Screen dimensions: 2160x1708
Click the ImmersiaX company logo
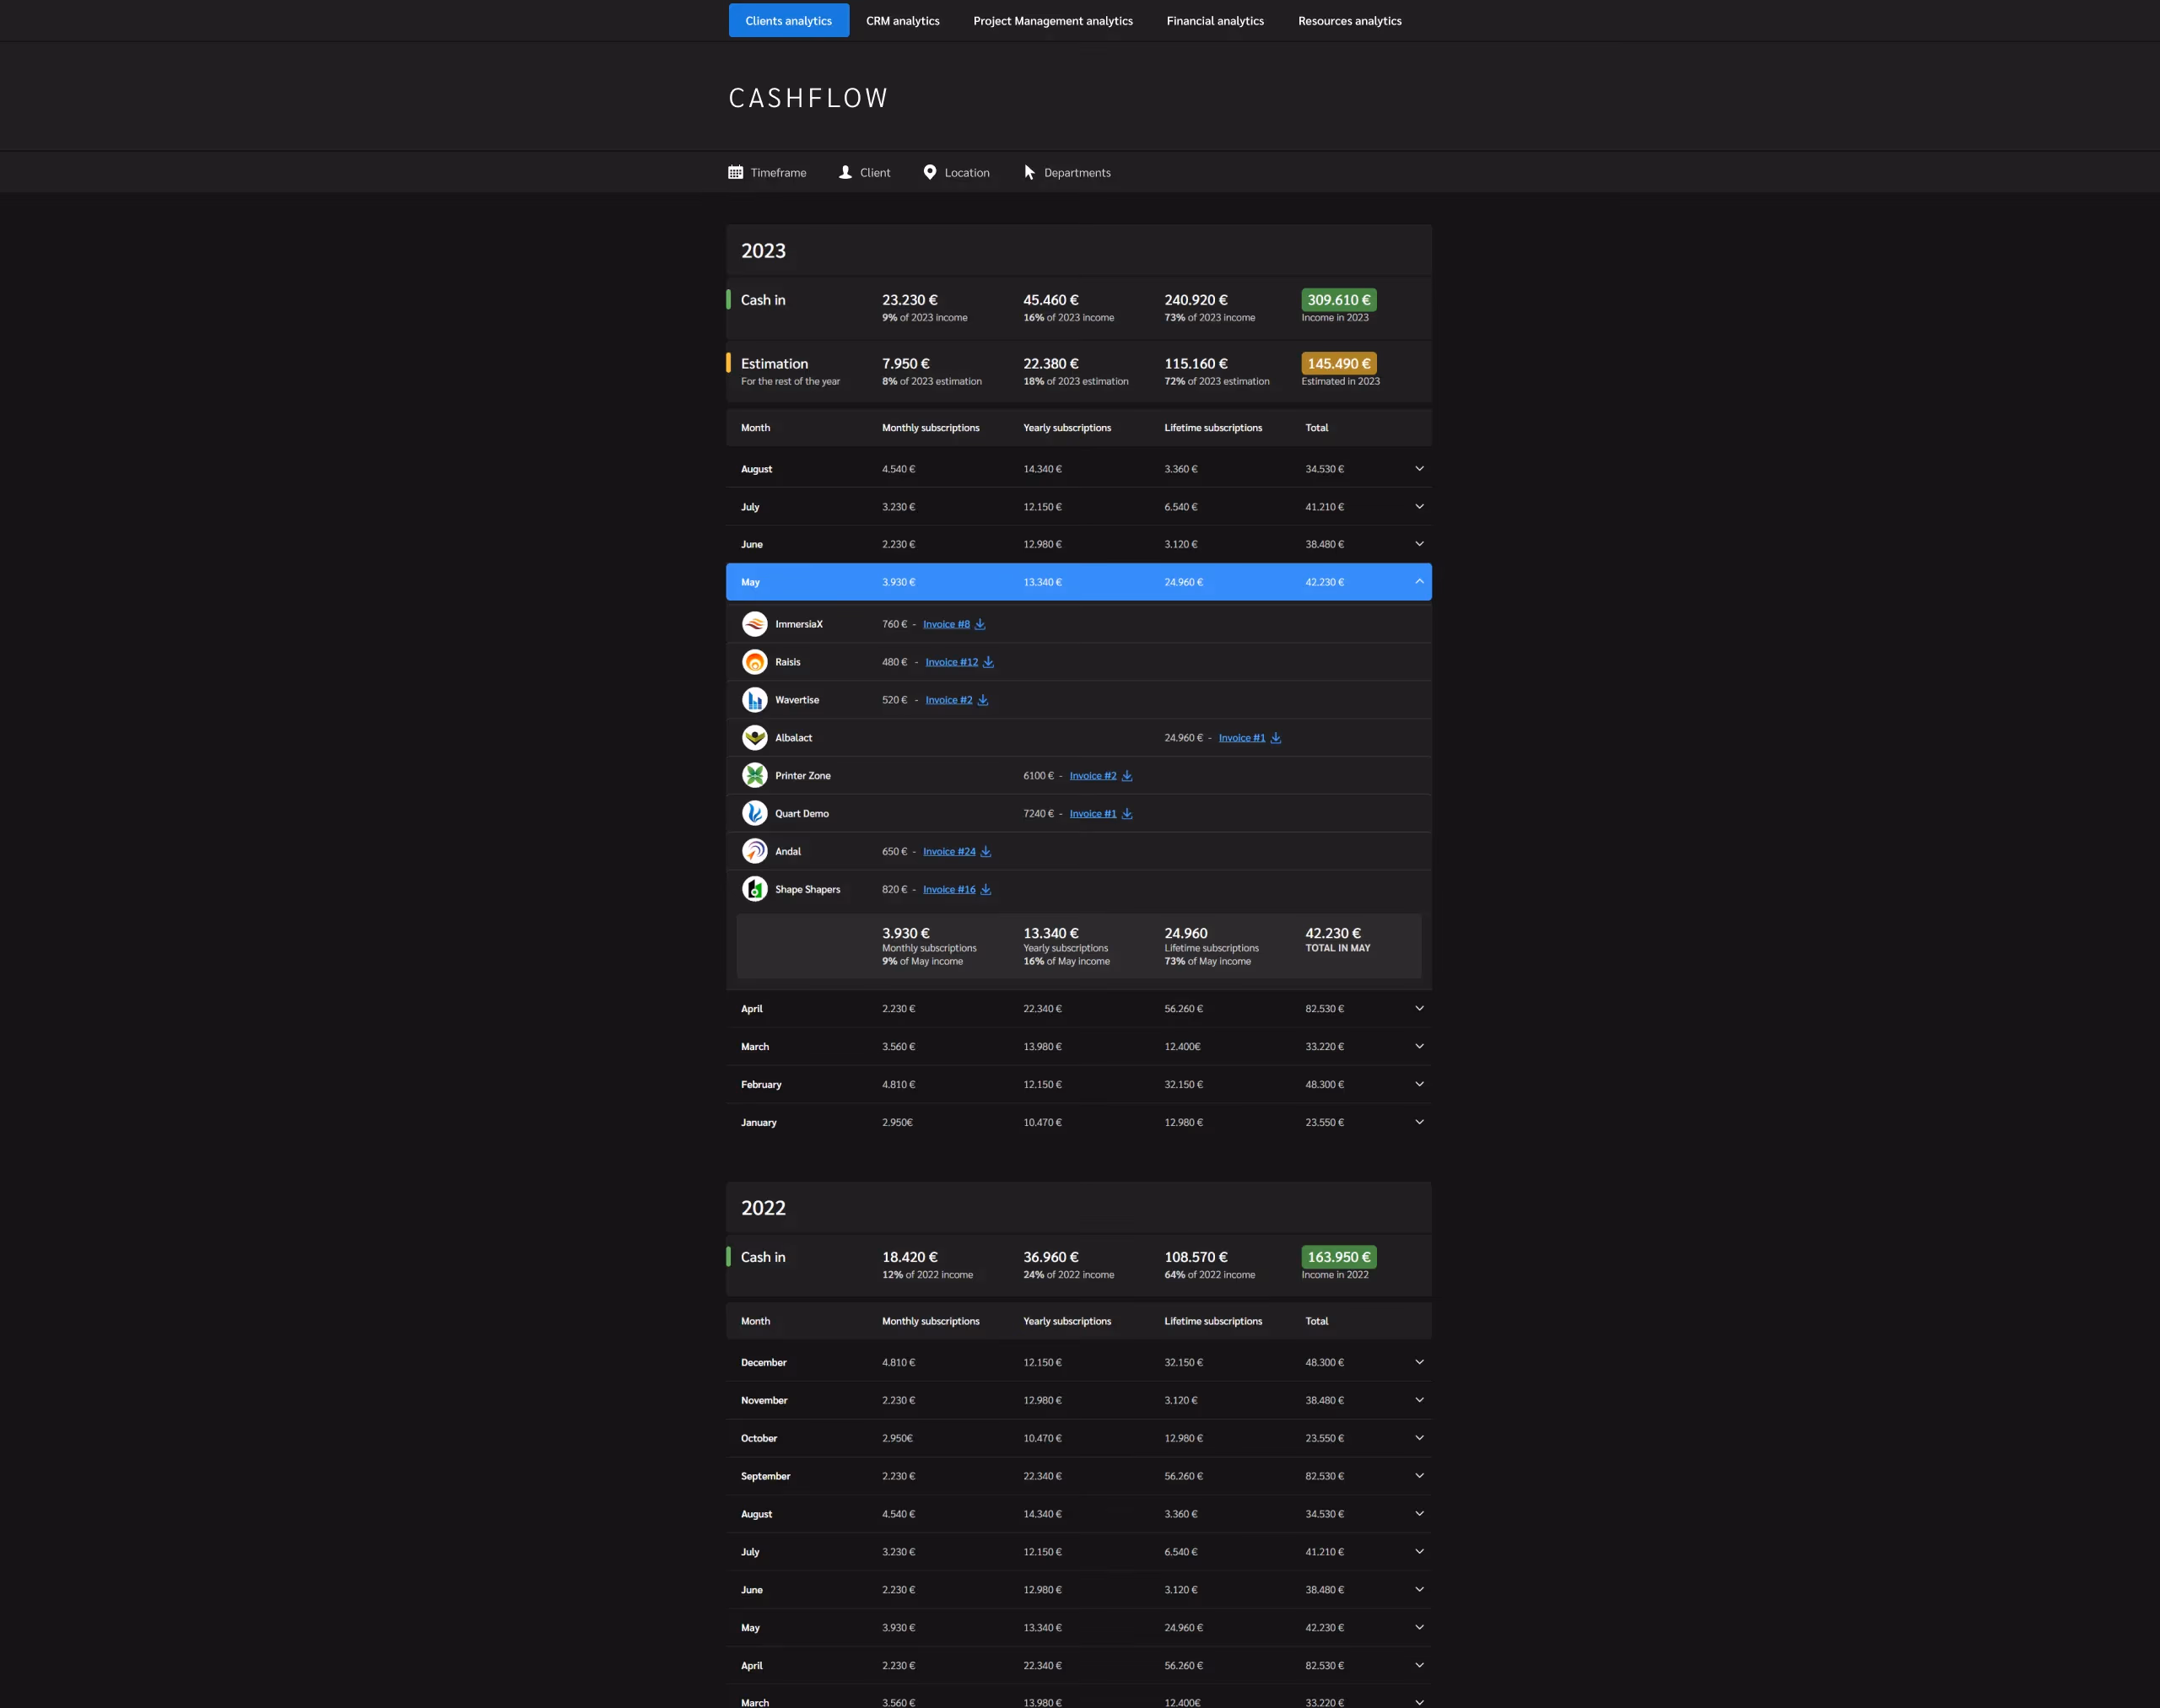(x=754, y=624)
